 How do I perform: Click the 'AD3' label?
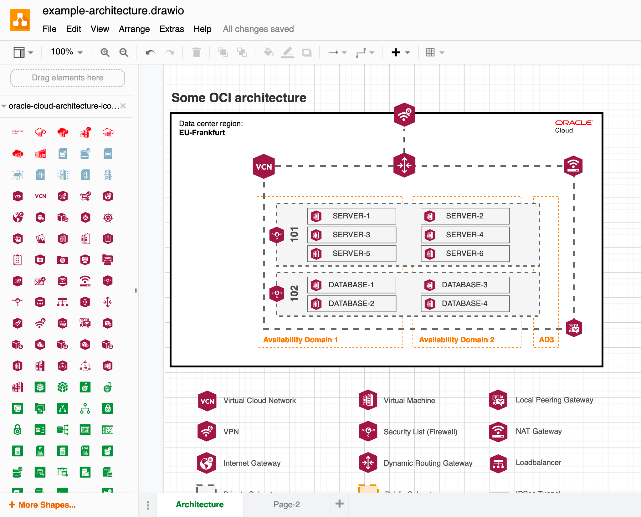click(x=546, y=340)
